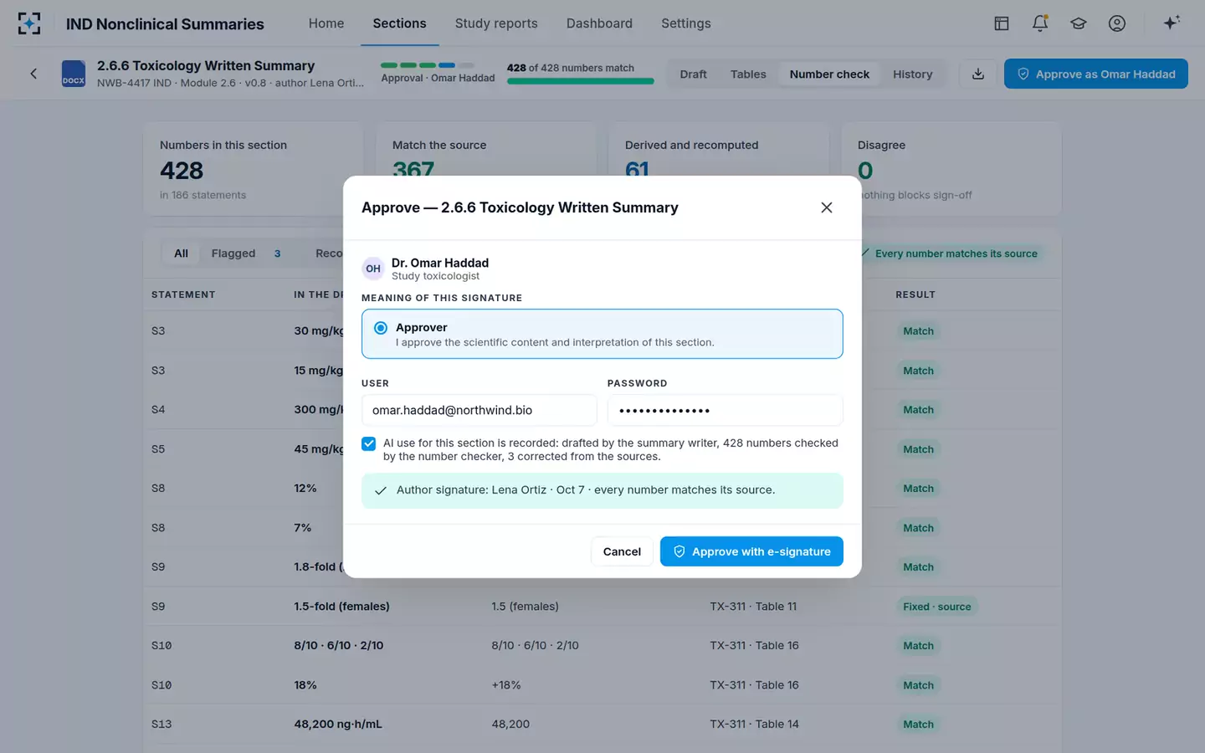Click the OH avatar in dialog
The image size is (1205, 753).
coord(373,269)
